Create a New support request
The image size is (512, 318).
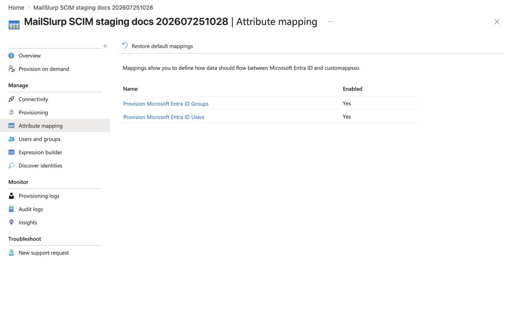[44, 253]
